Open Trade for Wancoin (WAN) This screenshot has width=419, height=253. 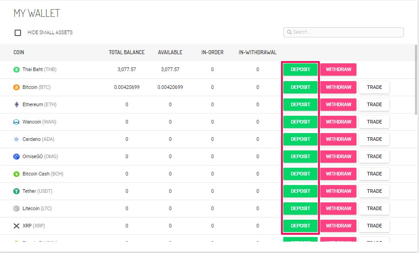pos(374,122)
